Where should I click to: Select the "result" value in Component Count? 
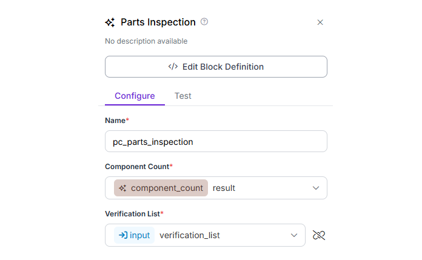click(x=224, y=188)
